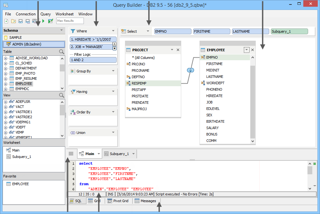
Task: Run the query using the green execute icon
Action: 43,21
